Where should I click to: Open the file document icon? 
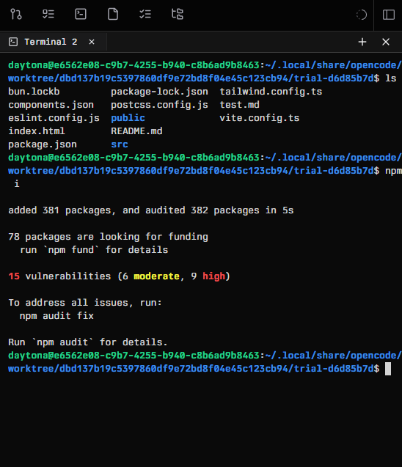tap(113, 14)
